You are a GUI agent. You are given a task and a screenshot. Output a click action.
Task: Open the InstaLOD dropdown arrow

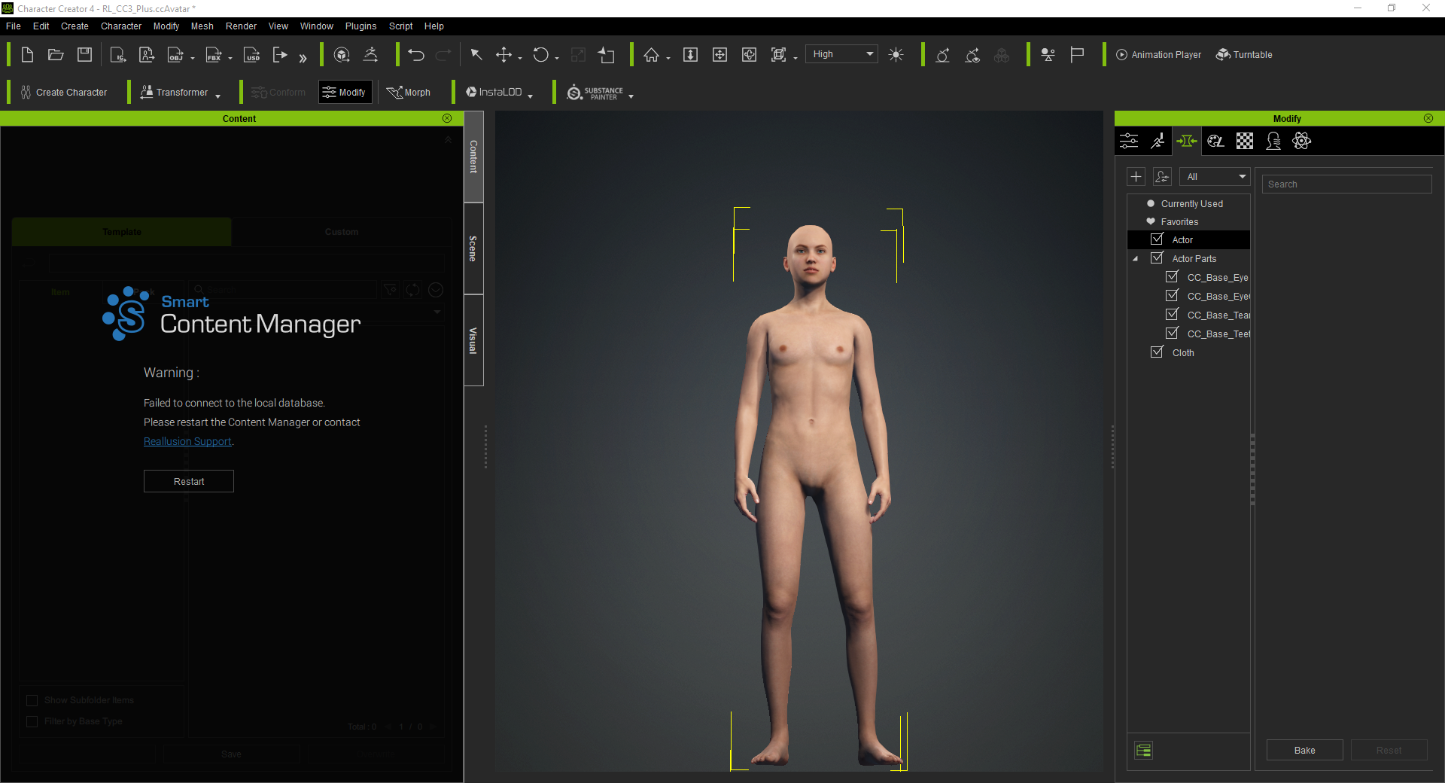click(531, 96)
